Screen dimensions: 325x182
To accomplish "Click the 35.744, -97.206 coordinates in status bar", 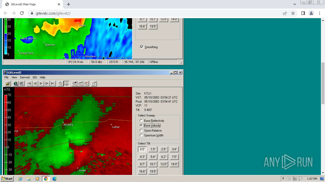I will point(134,62).
